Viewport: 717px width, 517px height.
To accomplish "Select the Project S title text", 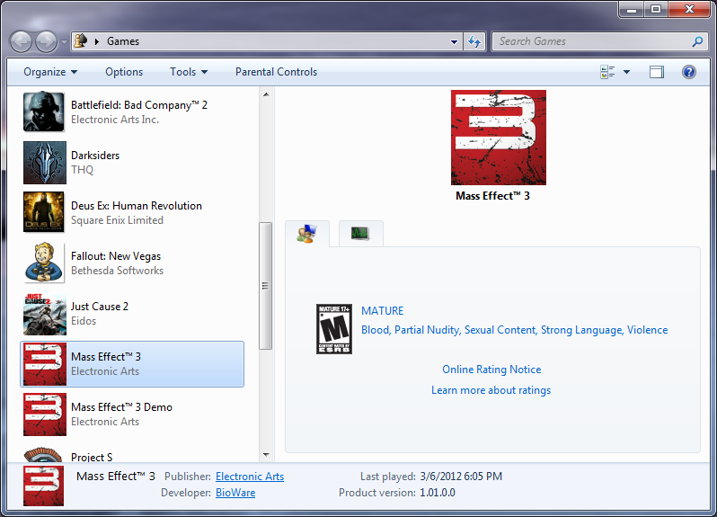I will coord(92,457).
